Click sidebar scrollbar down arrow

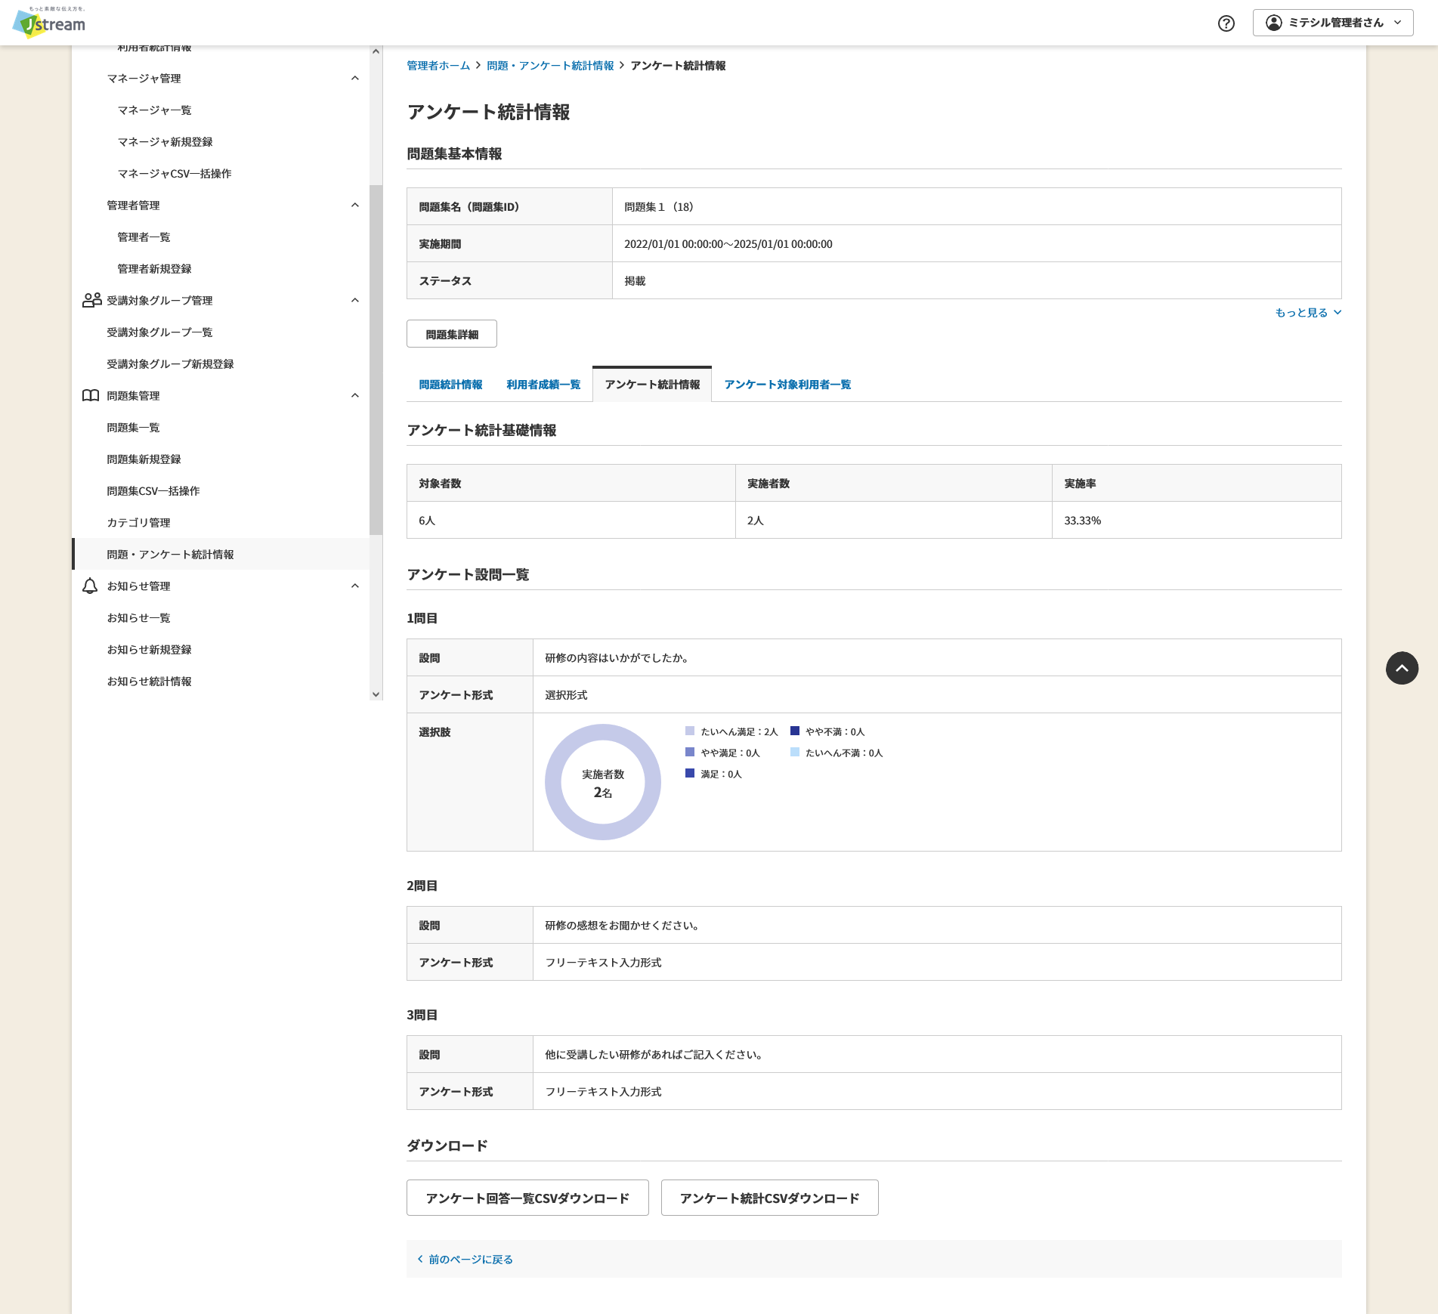[x=376, y=694]
